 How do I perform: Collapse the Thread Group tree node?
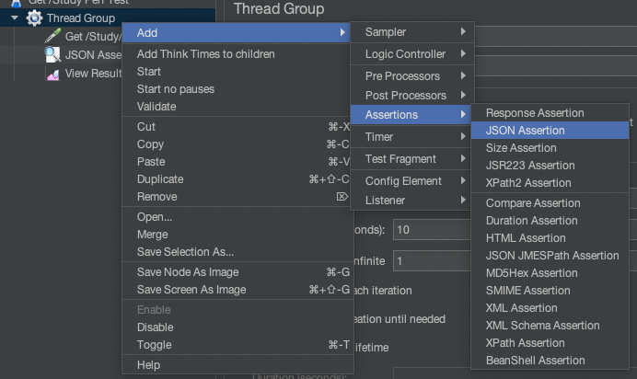coord(14,17)
